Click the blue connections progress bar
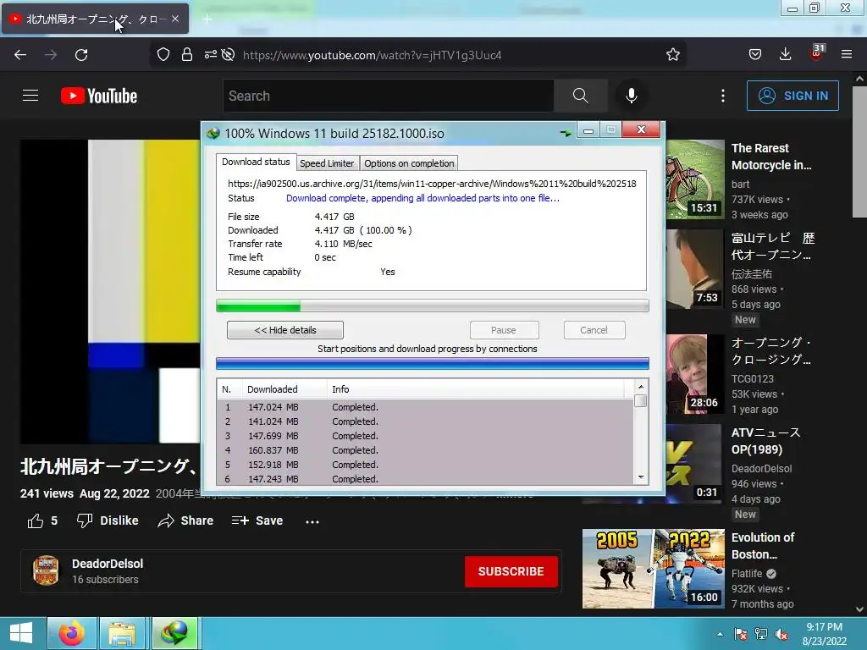867x650 pixels. [x=433, y=363]
